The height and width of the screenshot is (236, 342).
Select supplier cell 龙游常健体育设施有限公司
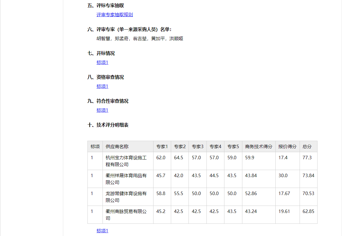(x=126, y=197)
